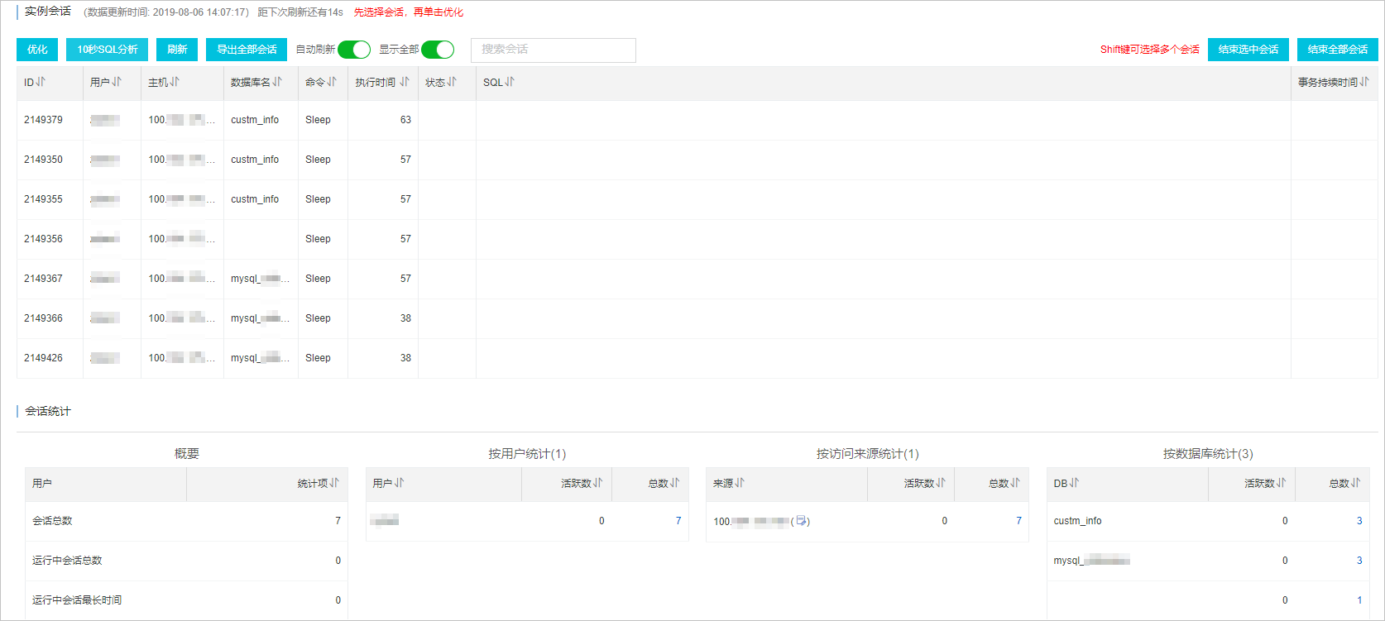Sort by 执行时间 column icon
Image resolution: width=1385 pixels, height=621 pixels.
pyautogui.click(x=405, y=82)
